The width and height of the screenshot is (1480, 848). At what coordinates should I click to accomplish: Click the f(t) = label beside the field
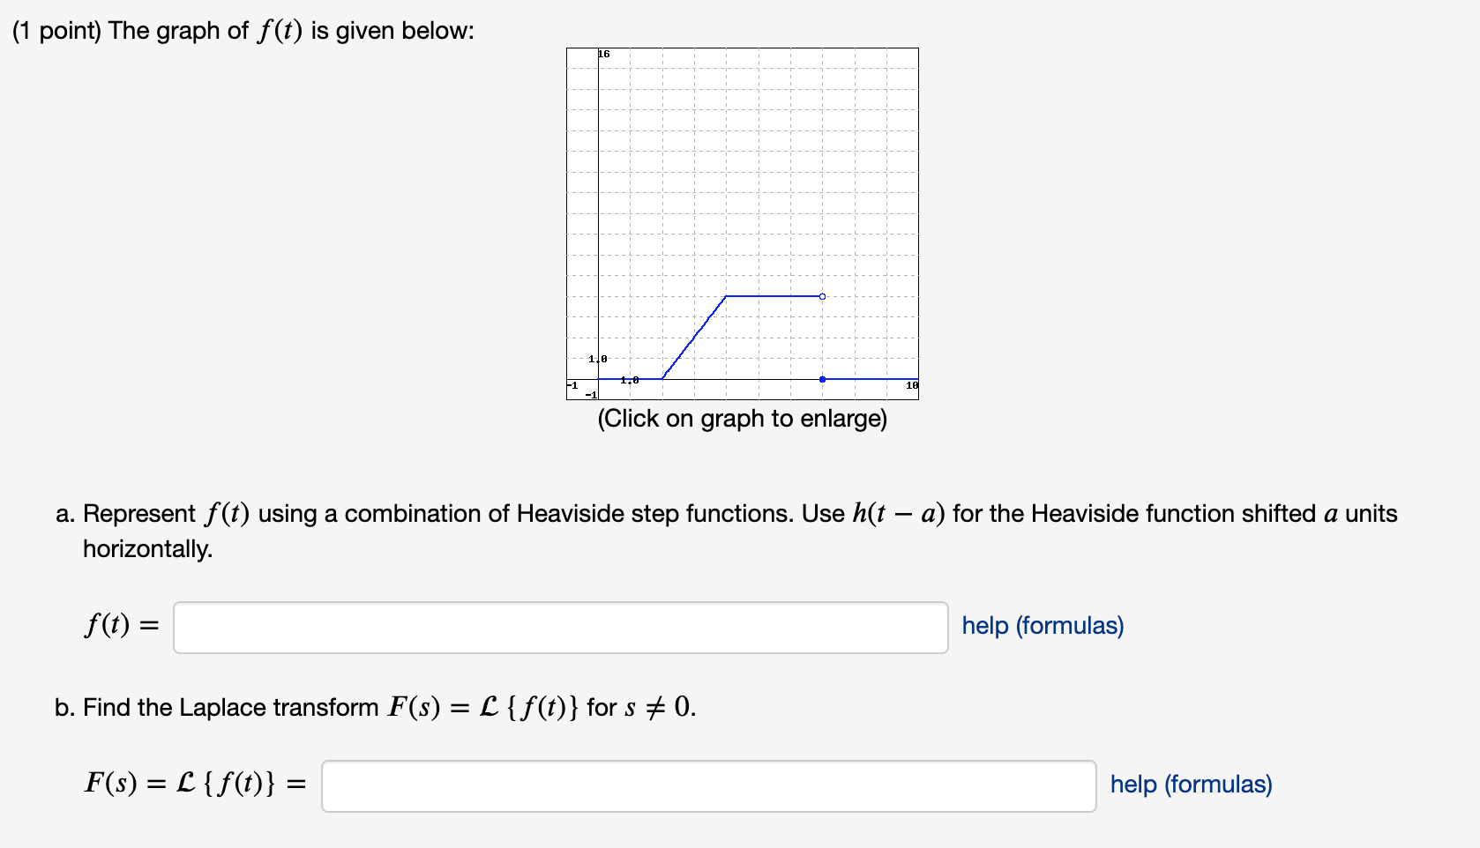(120, 626)
